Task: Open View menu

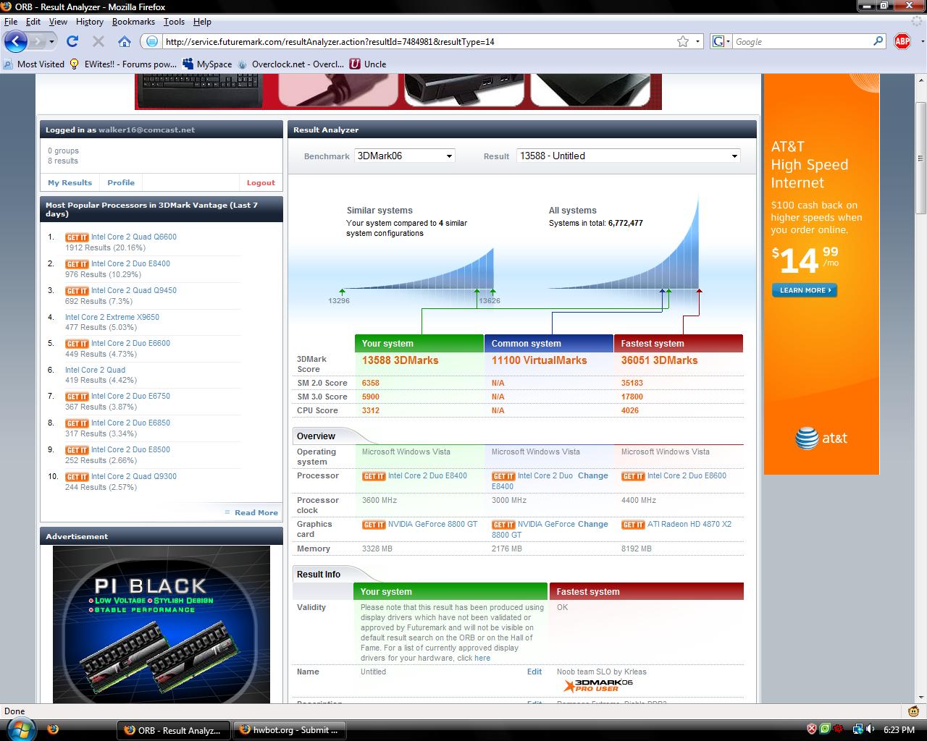Action: click(x=58, y=22)
